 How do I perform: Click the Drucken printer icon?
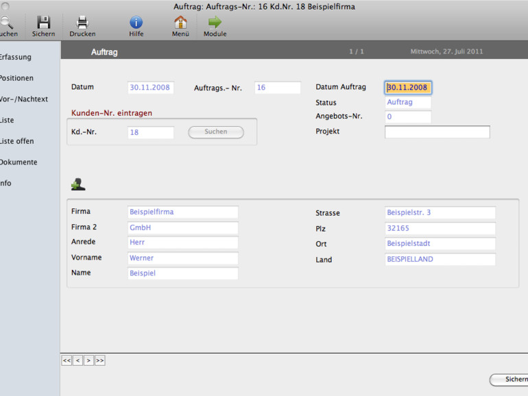point(82,23)
